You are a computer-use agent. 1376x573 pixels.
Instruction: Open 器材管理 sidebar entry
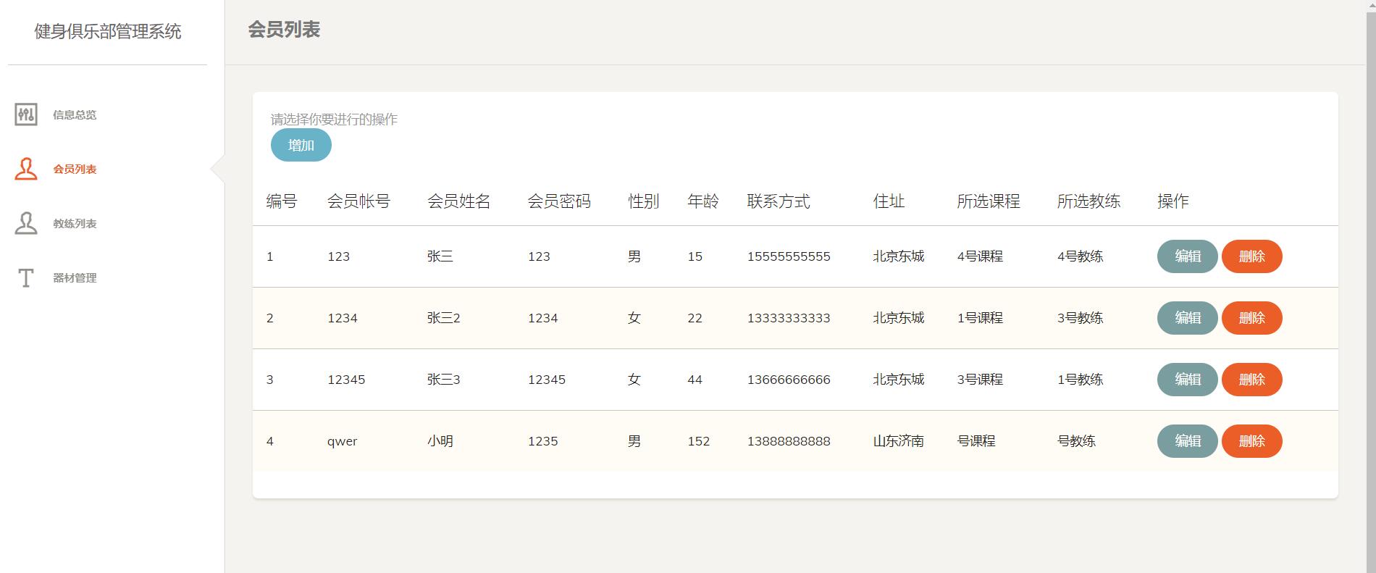pyautogui.click(x=75, y=277)
